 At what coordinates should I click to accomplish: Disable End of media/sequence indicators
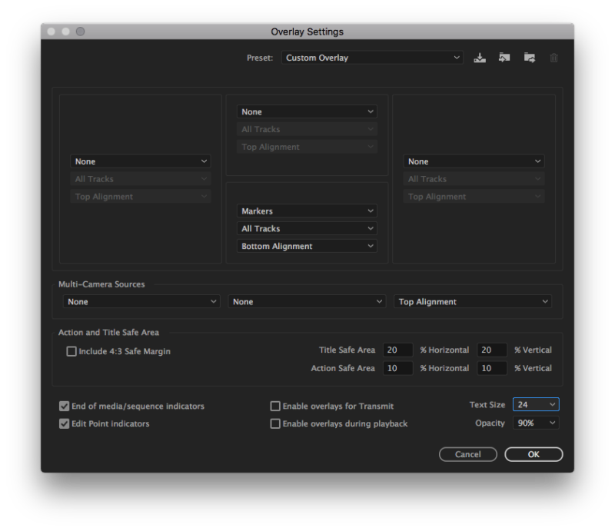[64, 406]
